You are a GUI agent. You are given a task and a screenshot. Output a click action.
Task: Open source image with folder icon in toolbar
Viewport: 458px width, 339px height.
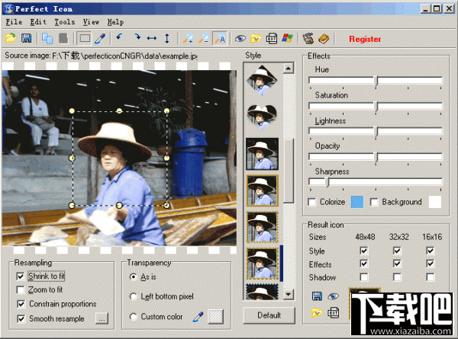coord(11,39)
